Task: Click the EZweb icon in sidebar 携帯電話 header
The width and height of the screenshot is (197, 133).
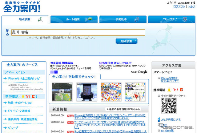Action: point(33,97)
